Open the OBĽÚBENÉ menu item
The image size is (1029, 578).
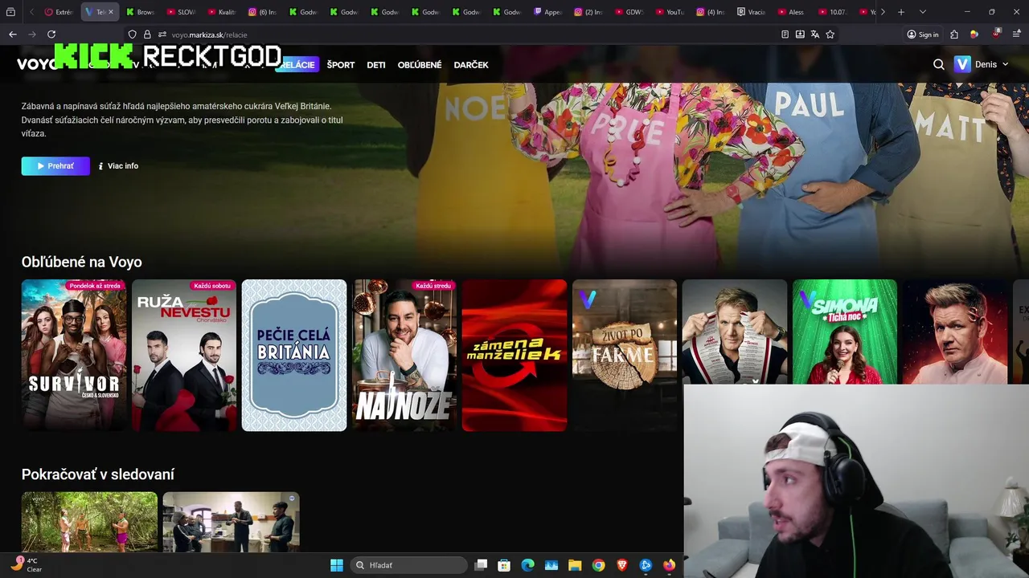[420, 65]
